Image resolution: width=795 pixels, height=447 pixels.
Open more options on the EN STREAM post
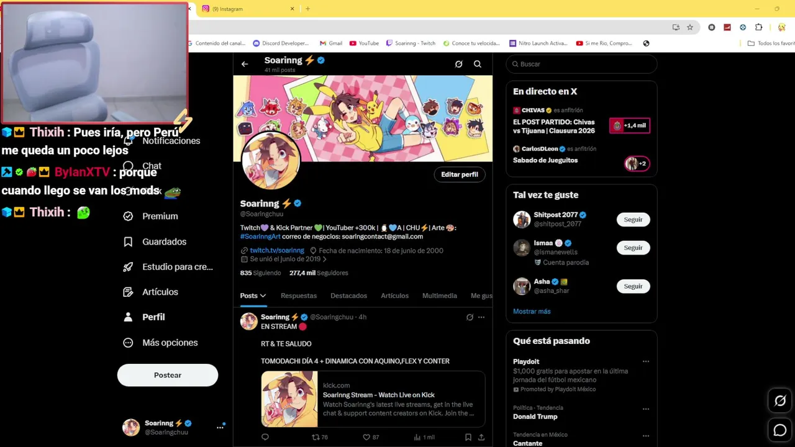(481, 317)
